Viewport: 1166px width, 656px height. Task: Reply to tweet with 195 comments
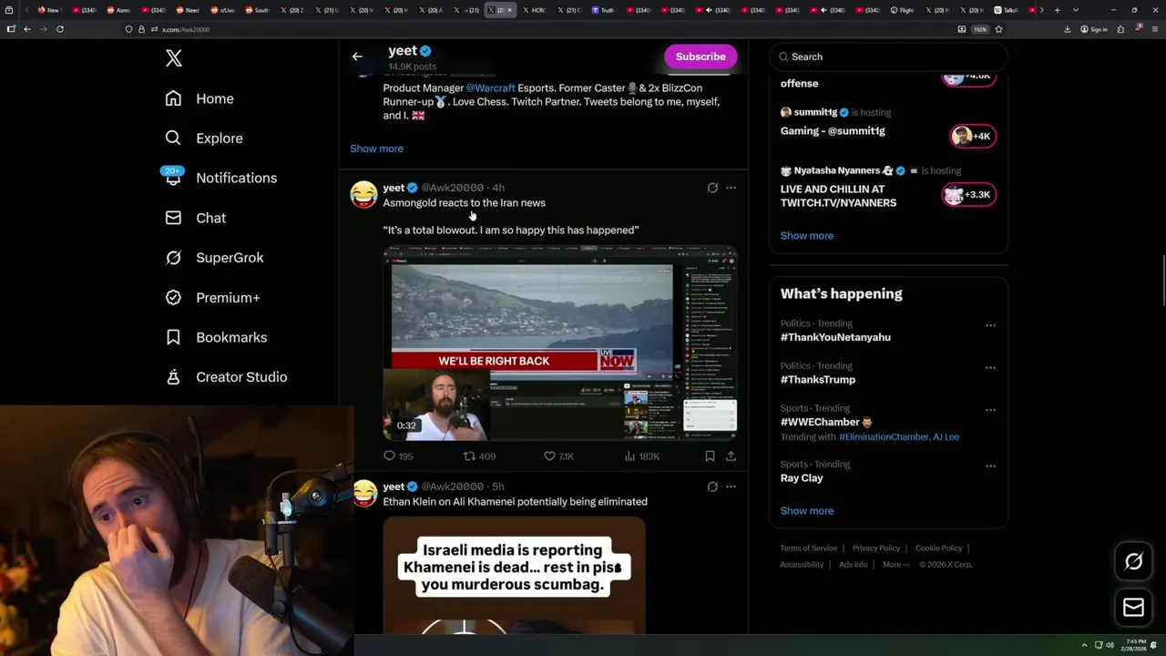pyautogui.click(x=398, y=456)
